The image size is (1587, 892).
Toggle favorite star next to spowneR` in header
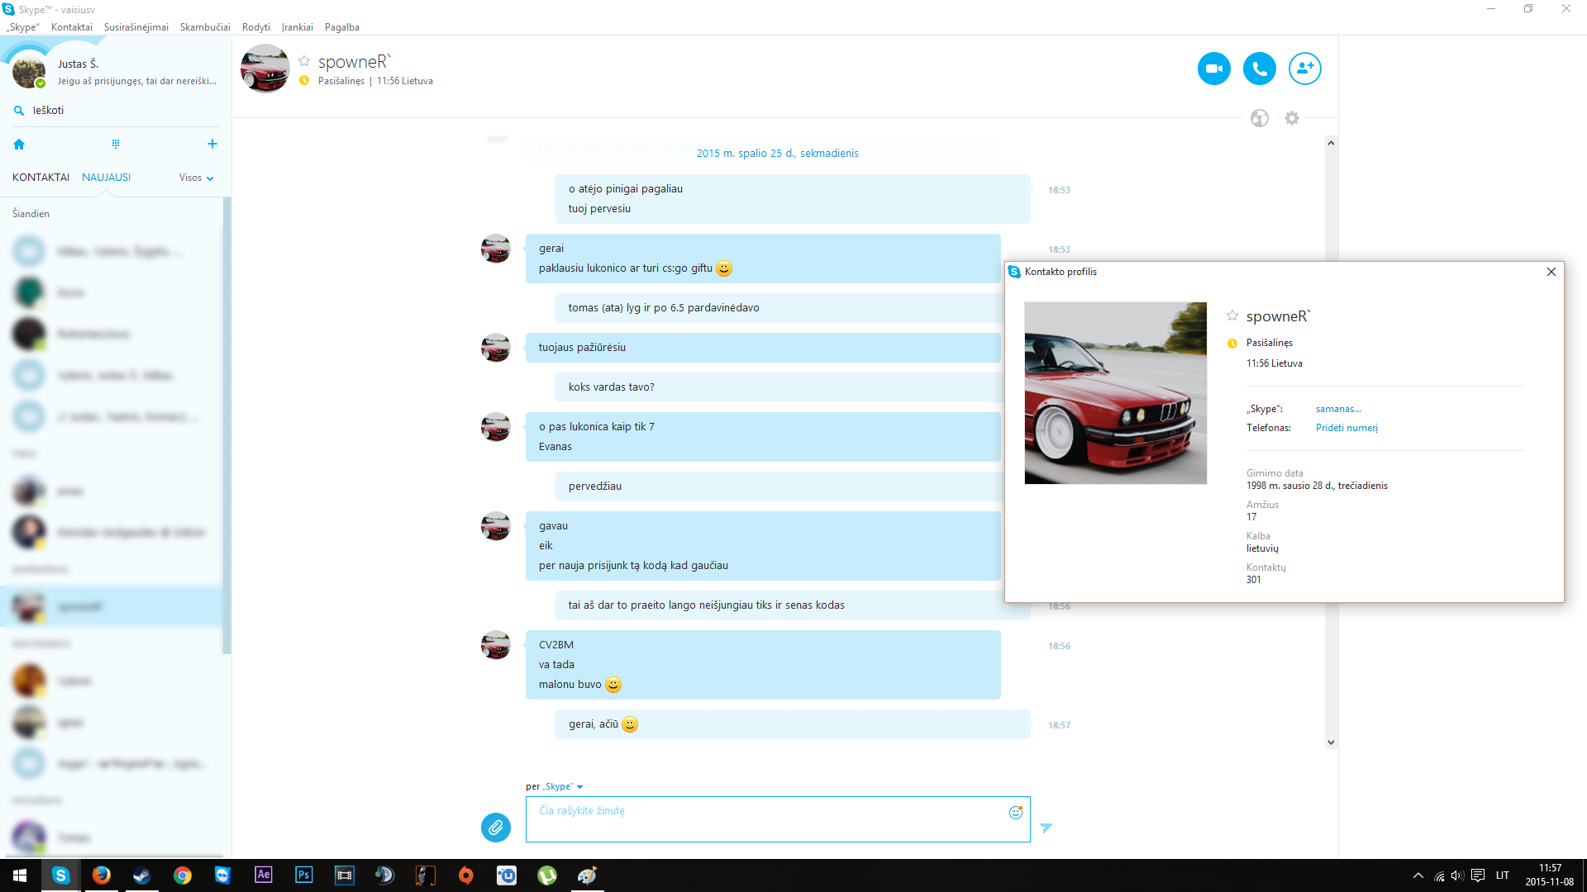coord(304,61)
